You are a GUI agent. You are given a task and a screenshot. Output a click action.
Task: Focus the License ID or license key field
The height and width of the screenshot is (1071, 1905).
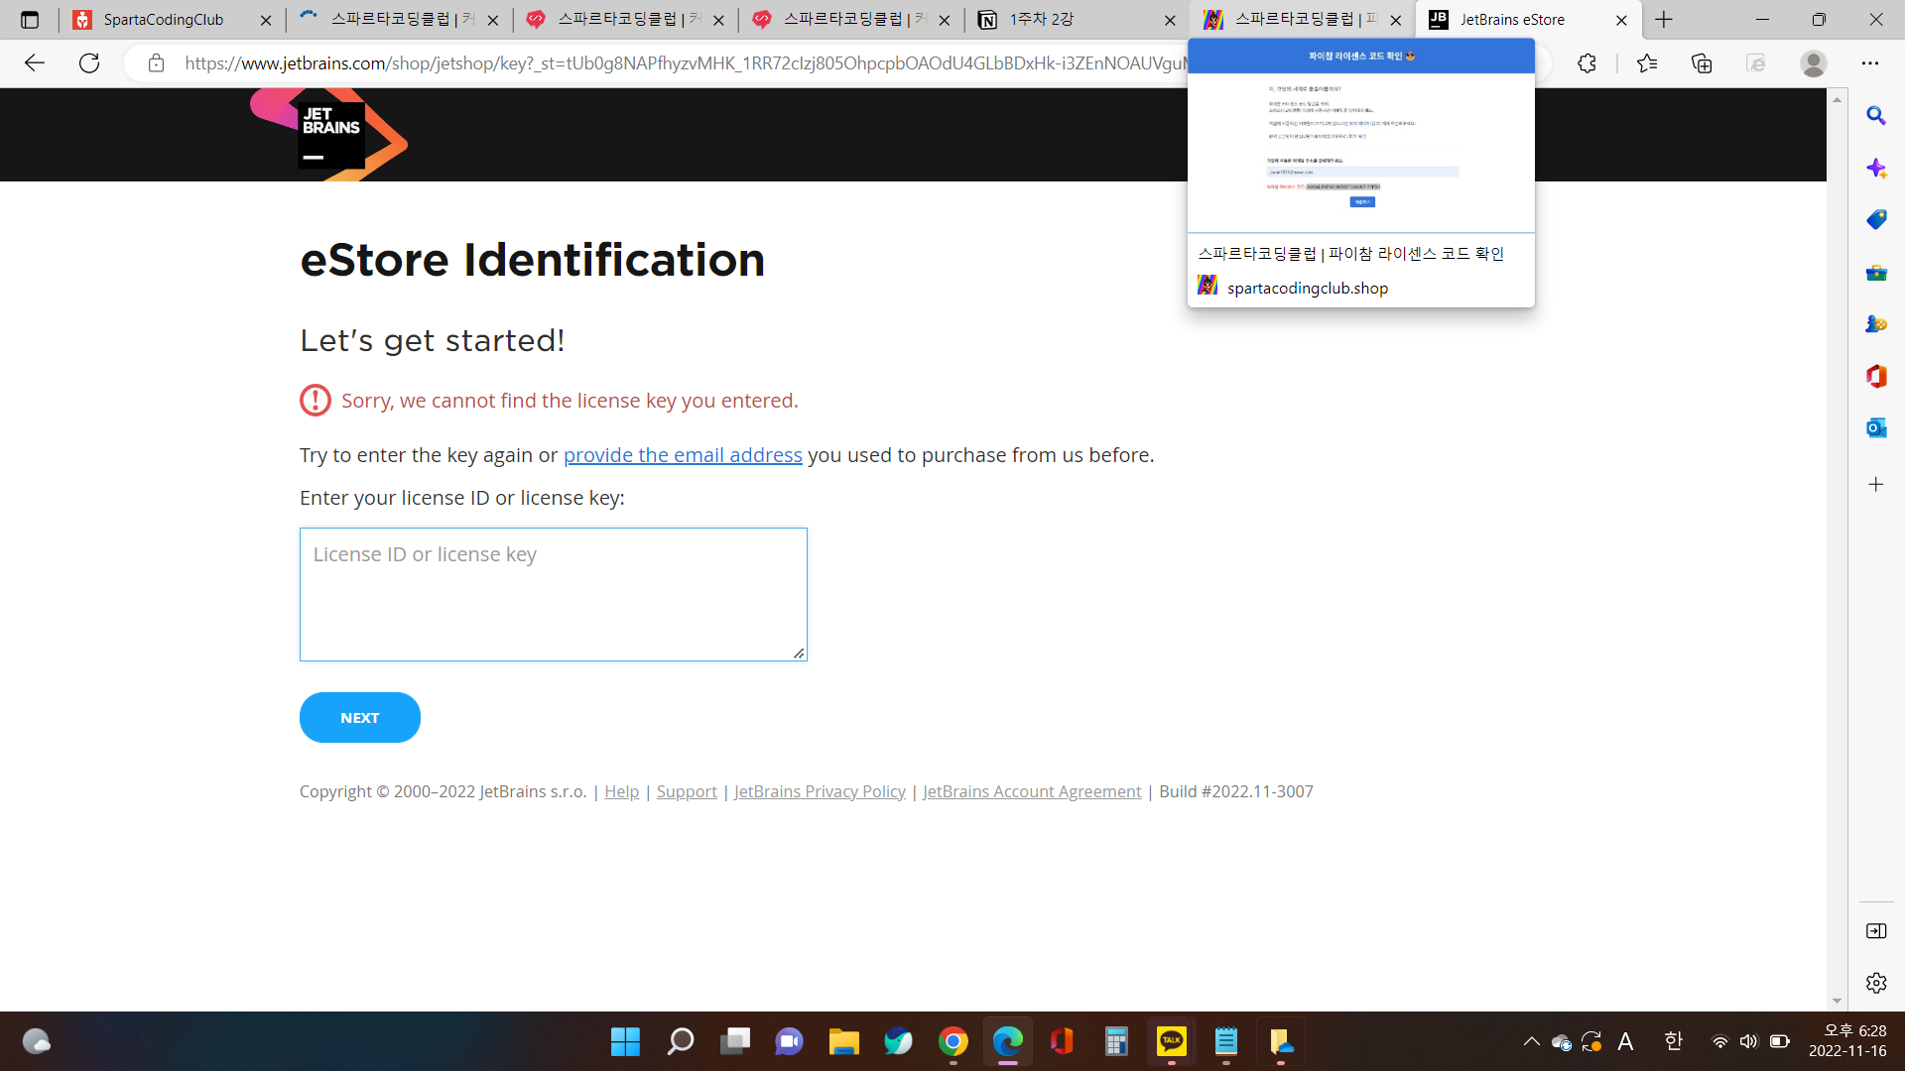[554, 595]
